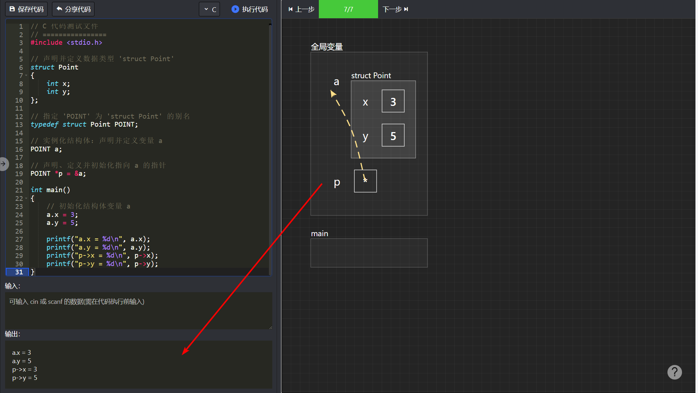Run the code with 执行代码

(x=250, y=9)
